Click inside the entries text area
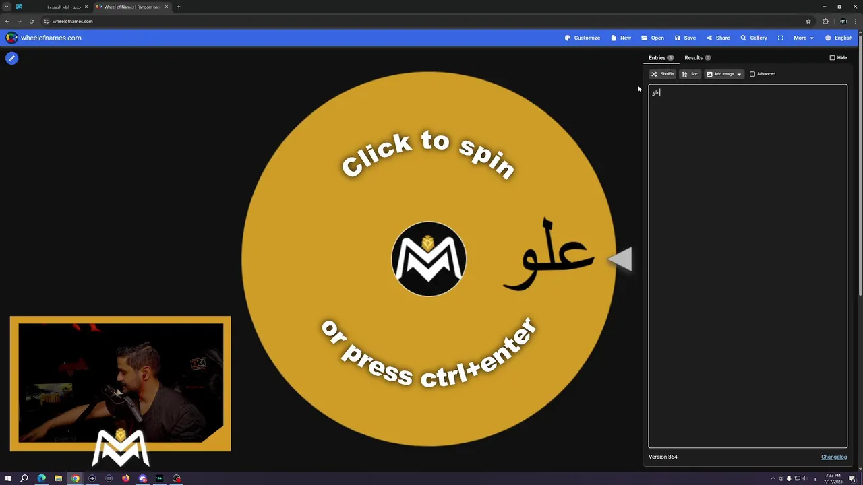Viewport: 863px width, 485px height. [748, 266]
